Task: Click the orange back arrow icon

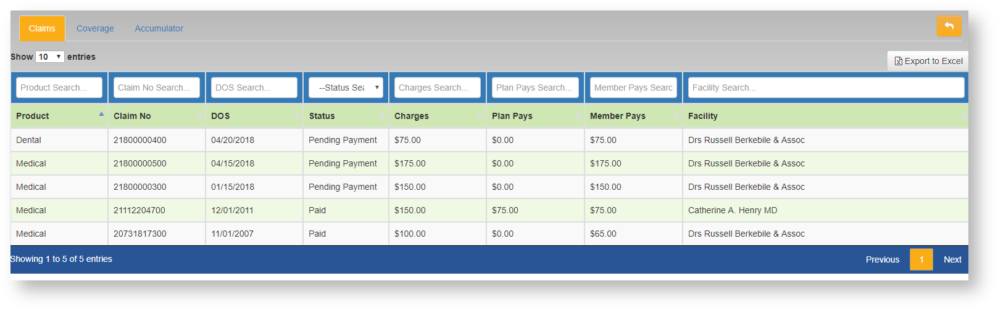Action: click(x=949, y=27)
